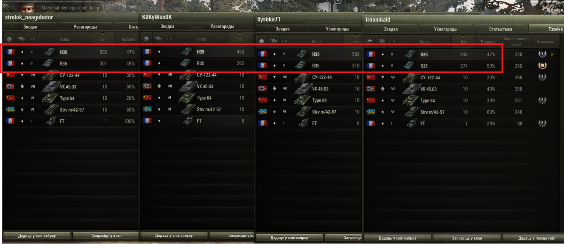Sort by Баі column in strelok_naagubator's table
The width and height of the screenshot is (564, 244).
[x=103, y=39]
